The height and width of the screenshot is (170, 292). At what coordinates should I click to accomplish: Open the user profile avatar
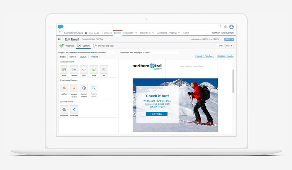[x=231, y=27]
